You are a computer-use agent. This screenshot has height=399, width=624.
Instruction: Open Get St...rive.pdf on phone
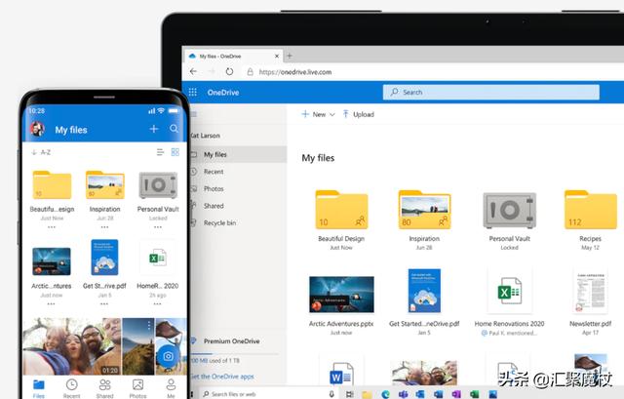(104, 258)
